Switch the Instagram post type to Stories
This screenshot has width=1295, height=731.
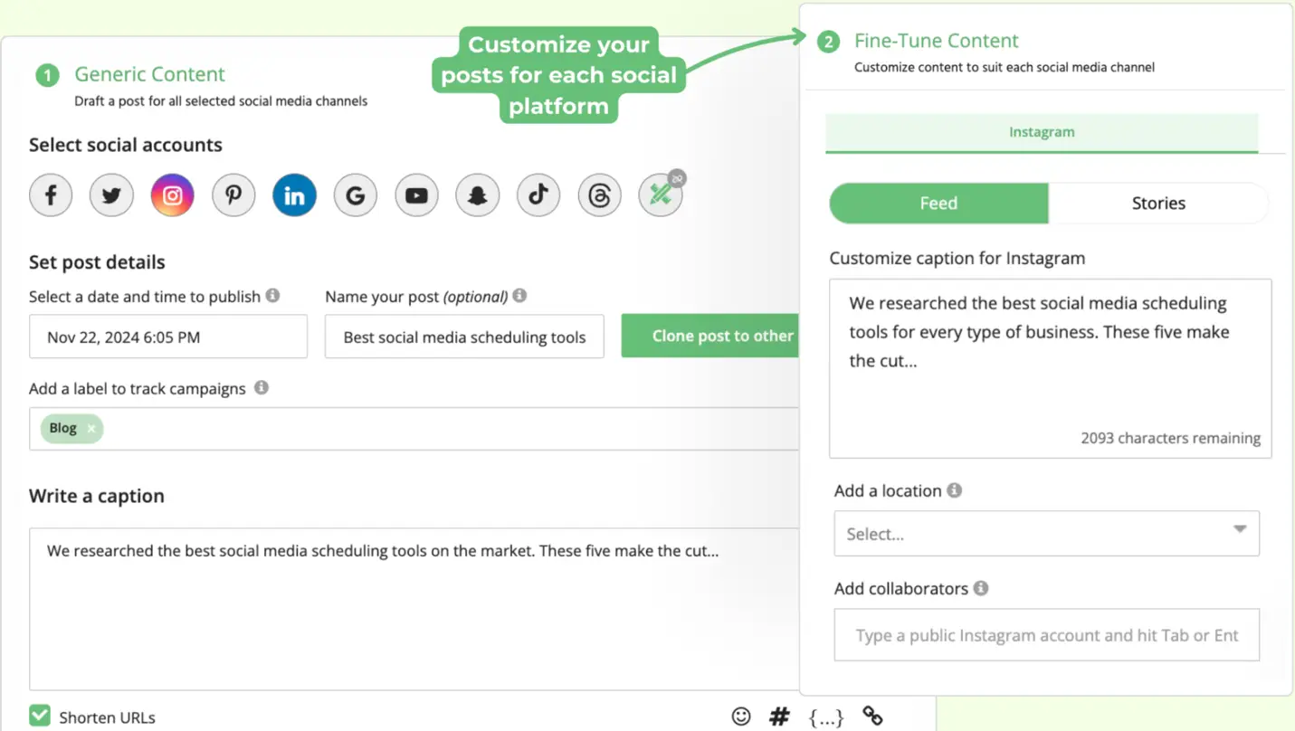pyautogui.click(x=1158, y=203)
